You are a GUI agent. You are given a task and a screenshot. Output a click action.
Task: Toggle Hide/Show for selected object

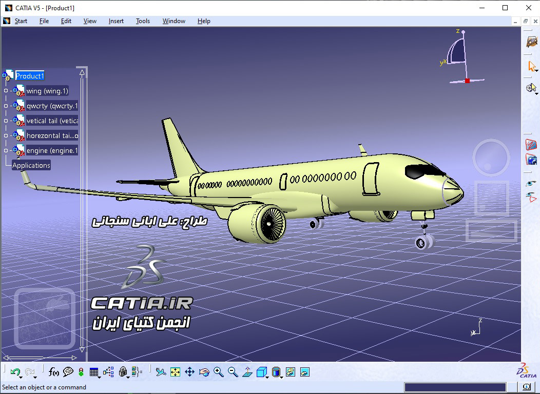[291, 372]
